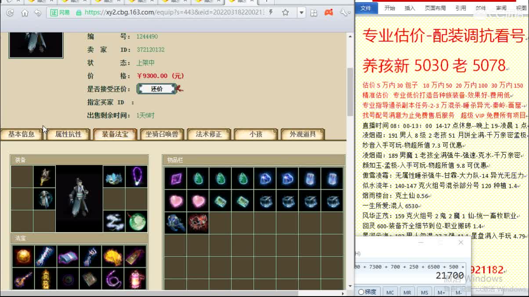This screenshot has height=297, width=529.
Task: Select 梯度 radio button in calculator
Action: 368,292
